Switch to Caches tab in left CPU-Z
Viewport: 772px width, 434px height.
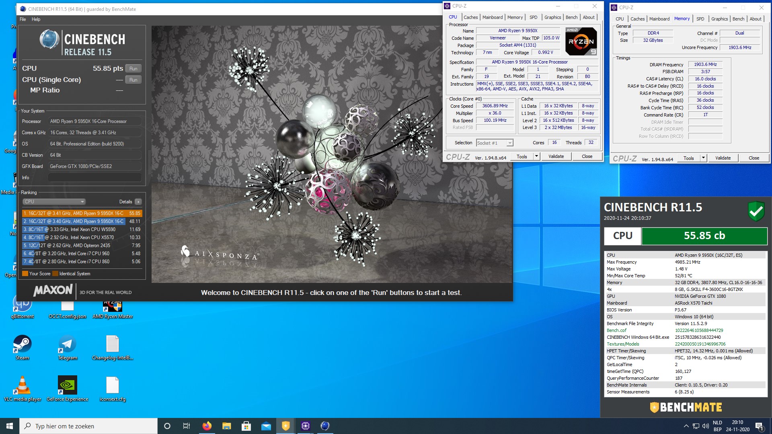pos(470,17)
